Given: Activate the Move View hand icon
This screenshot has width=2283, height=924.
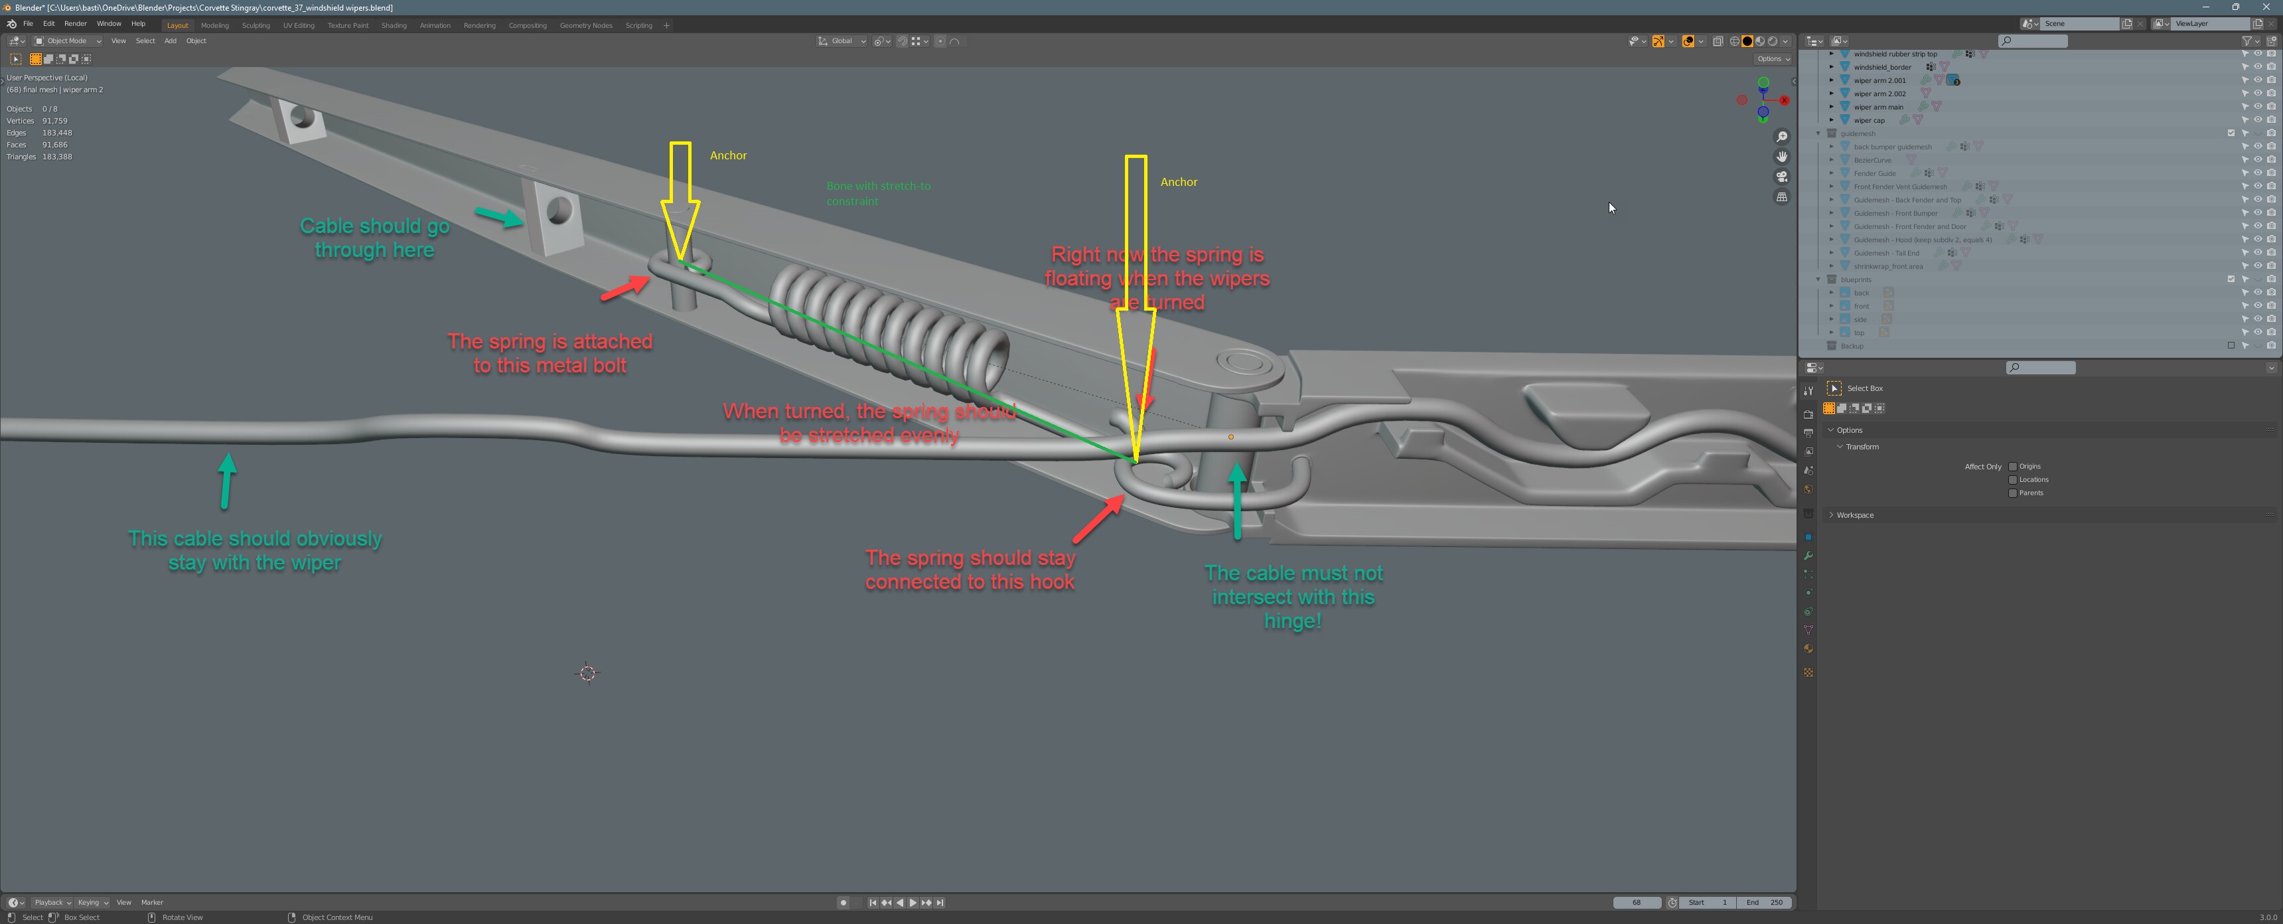Looking at the screenshot, I should (x=1782, y=157).
